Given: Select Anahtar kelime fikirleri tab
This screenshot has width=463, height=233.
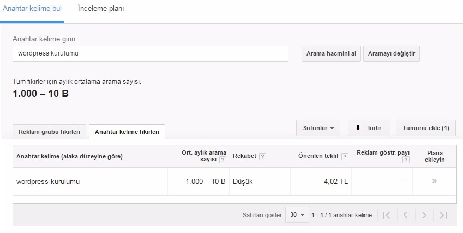Looking at the screenshot, I should click(x=127, y=132).
